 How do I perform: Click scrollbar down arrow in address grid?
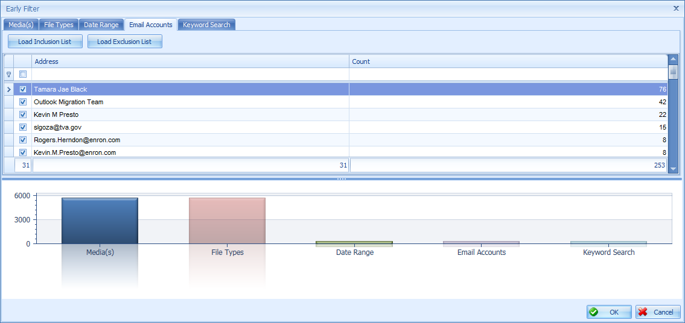(x=673, y=168)
